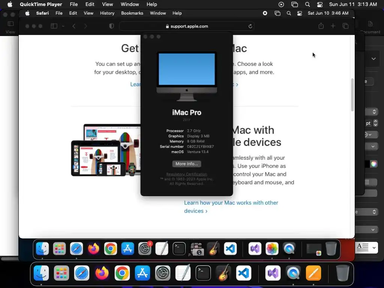The height and width of the screenshot is (288, 384).
Task: Select the '8 GB RAM' memory value
Action: tap(196, 141)
